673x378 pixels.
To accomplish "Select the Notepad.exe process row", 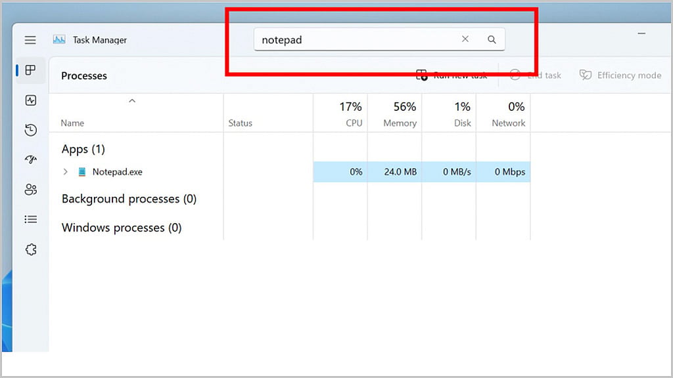I will tap(290, 172).
